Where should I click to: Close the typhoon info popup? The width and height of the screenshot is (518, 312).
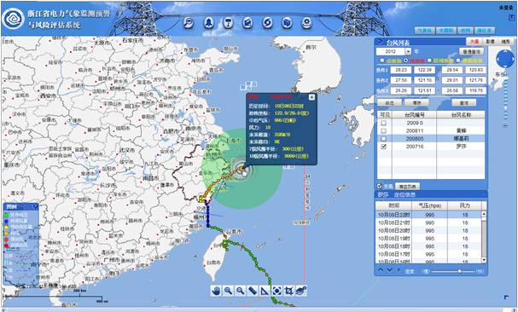[x=311, y=97]
